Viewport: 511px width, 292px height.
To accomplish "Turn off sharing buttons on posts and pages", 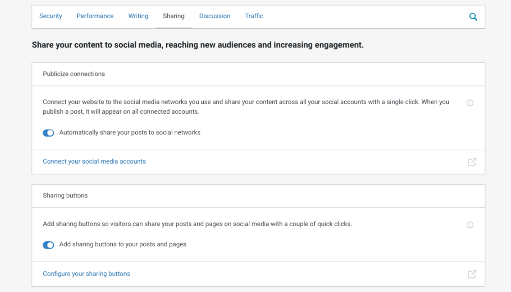I will [48, 244].
